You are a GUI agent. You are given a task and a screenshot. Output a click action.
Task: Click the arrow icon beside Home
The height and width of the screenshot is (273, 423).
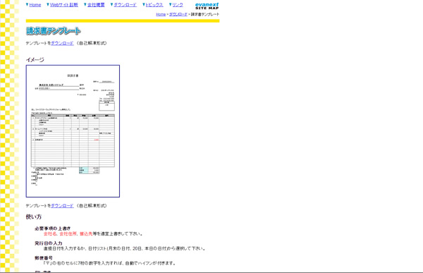click(27, 4)
